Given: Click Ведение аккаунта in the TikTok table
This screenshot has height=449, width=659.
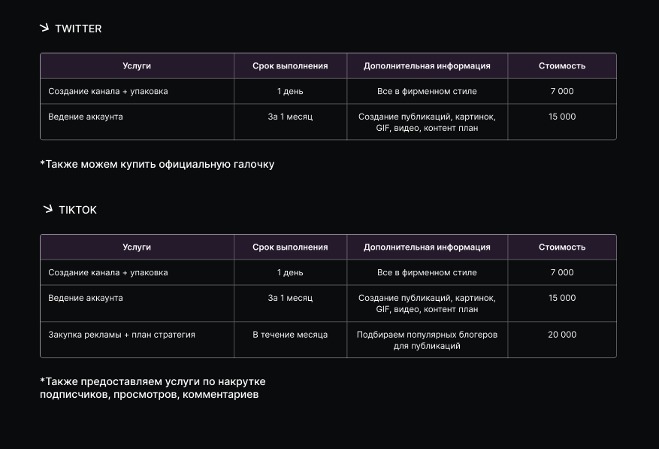Looking at the screenshot, I should (86, 299).
